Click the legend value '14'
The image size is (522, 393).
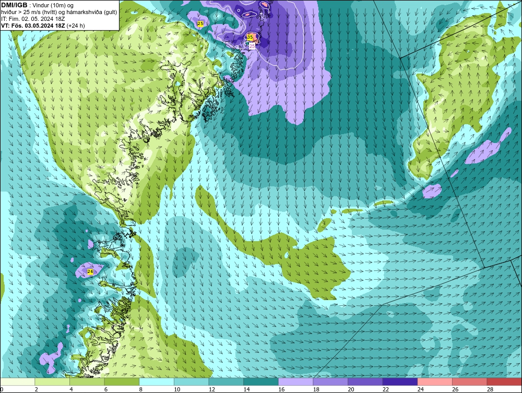tap(247, 390)
